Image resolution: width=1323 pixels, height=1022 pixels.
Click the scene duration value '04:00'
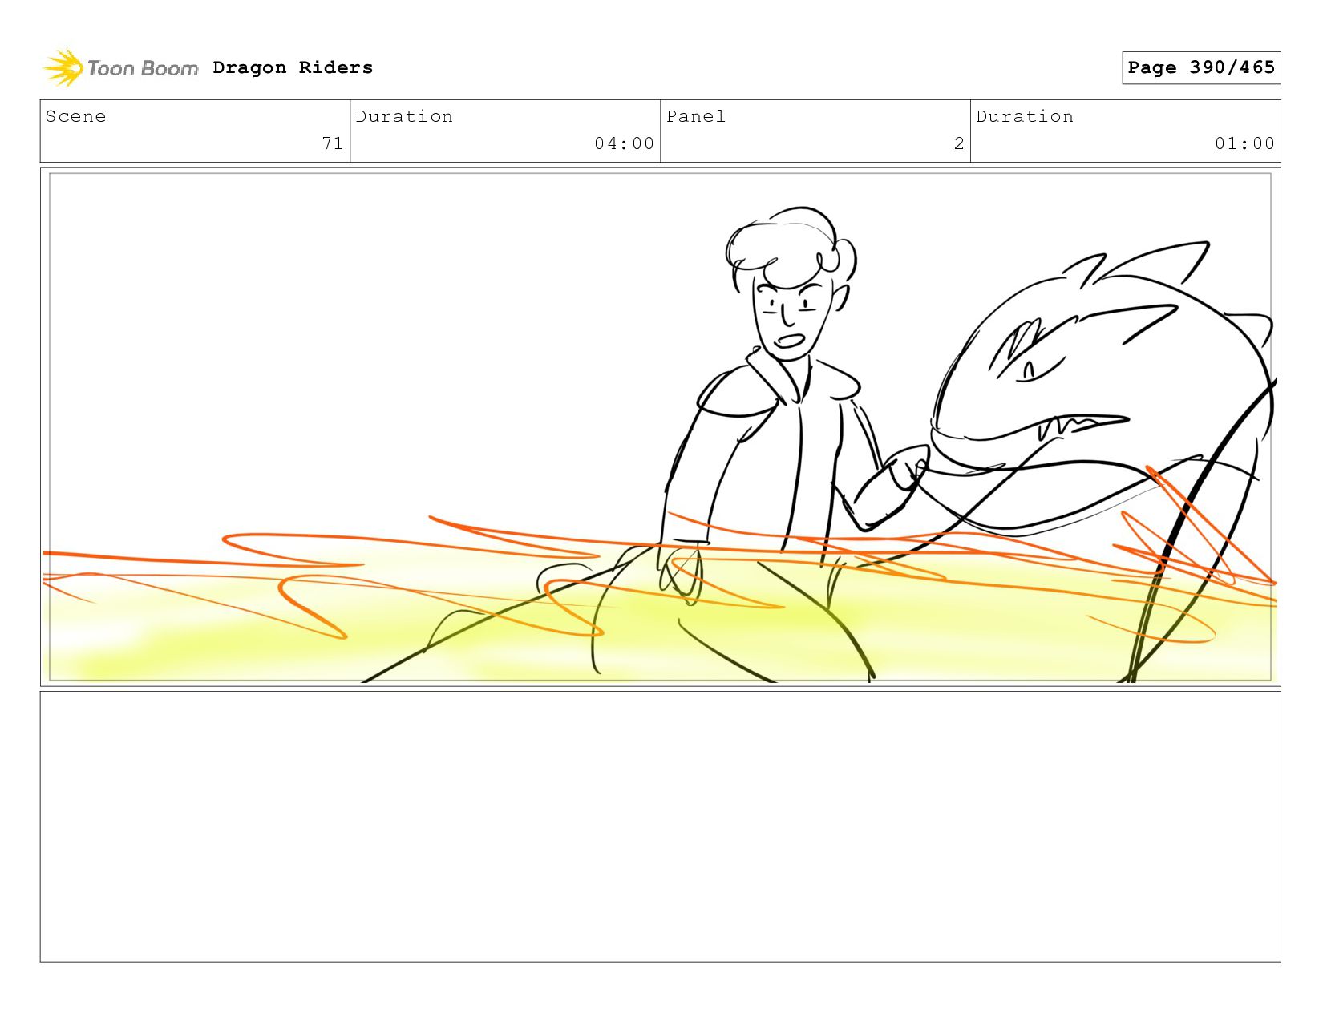(625, 143)
